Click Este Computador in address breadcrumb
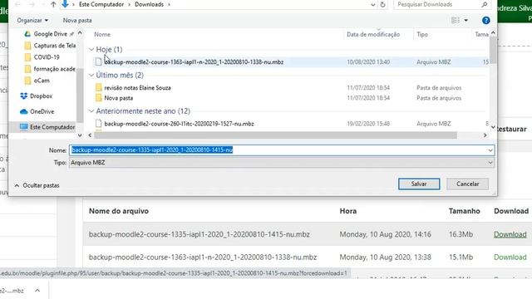532x299 pixels. click(101, 4)
